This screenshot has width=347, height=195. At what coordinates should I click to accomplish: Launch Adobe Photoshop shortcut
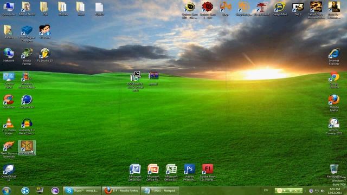click(x=189, y=173)
